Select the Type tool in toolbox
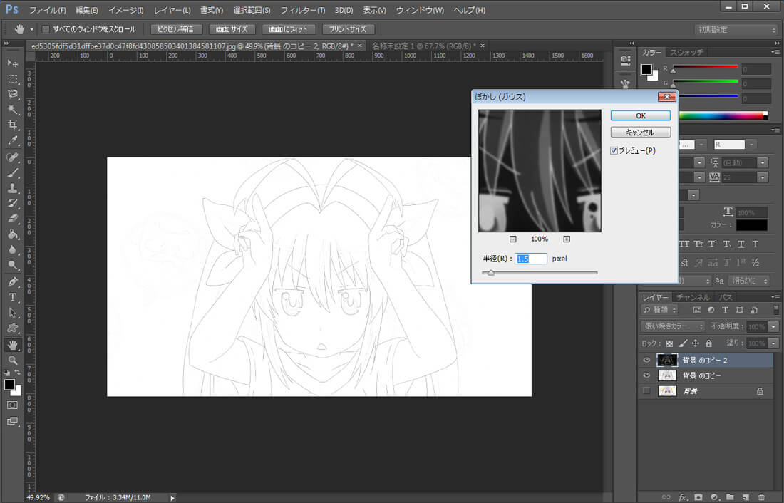This screenshot has height=503, width=784. click(13, 298)
